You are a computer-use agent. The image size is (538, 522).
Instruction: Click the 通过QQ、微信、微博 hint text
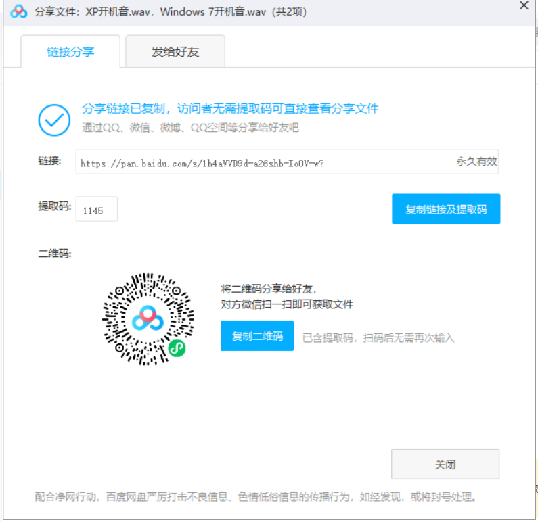pos(190,128)
